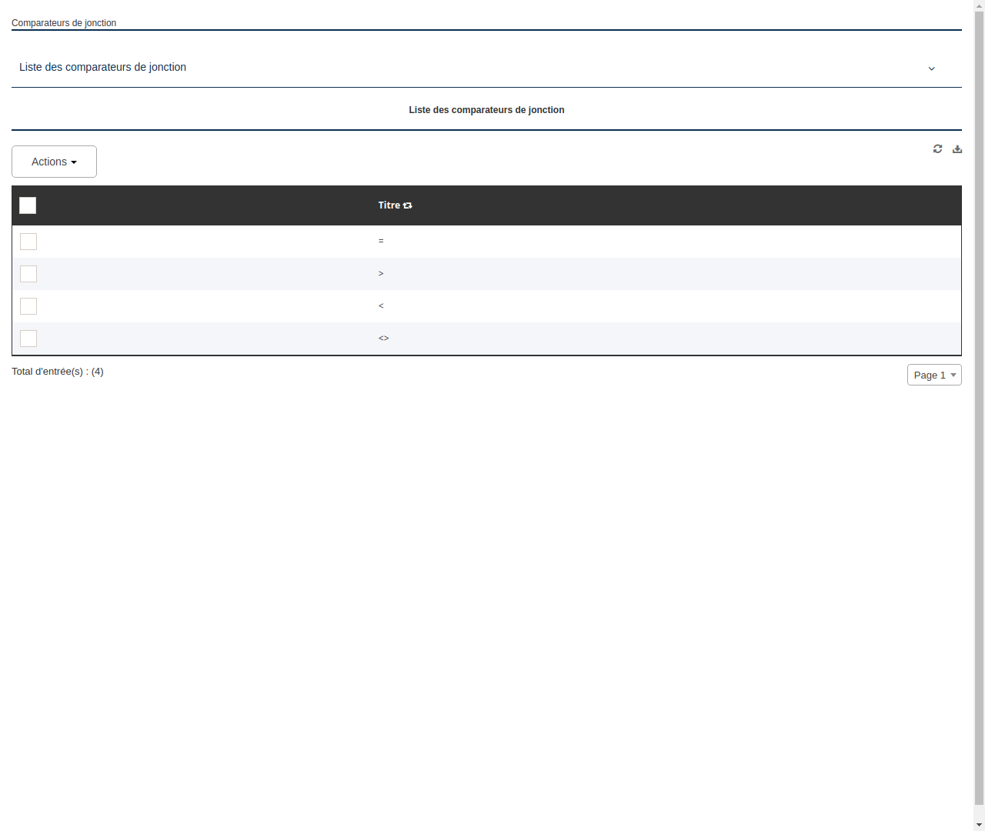The width and height of the screenshot is (985, 831).
Task: Check the box beside the <> comparator
Action: click(x=28, y=339)
